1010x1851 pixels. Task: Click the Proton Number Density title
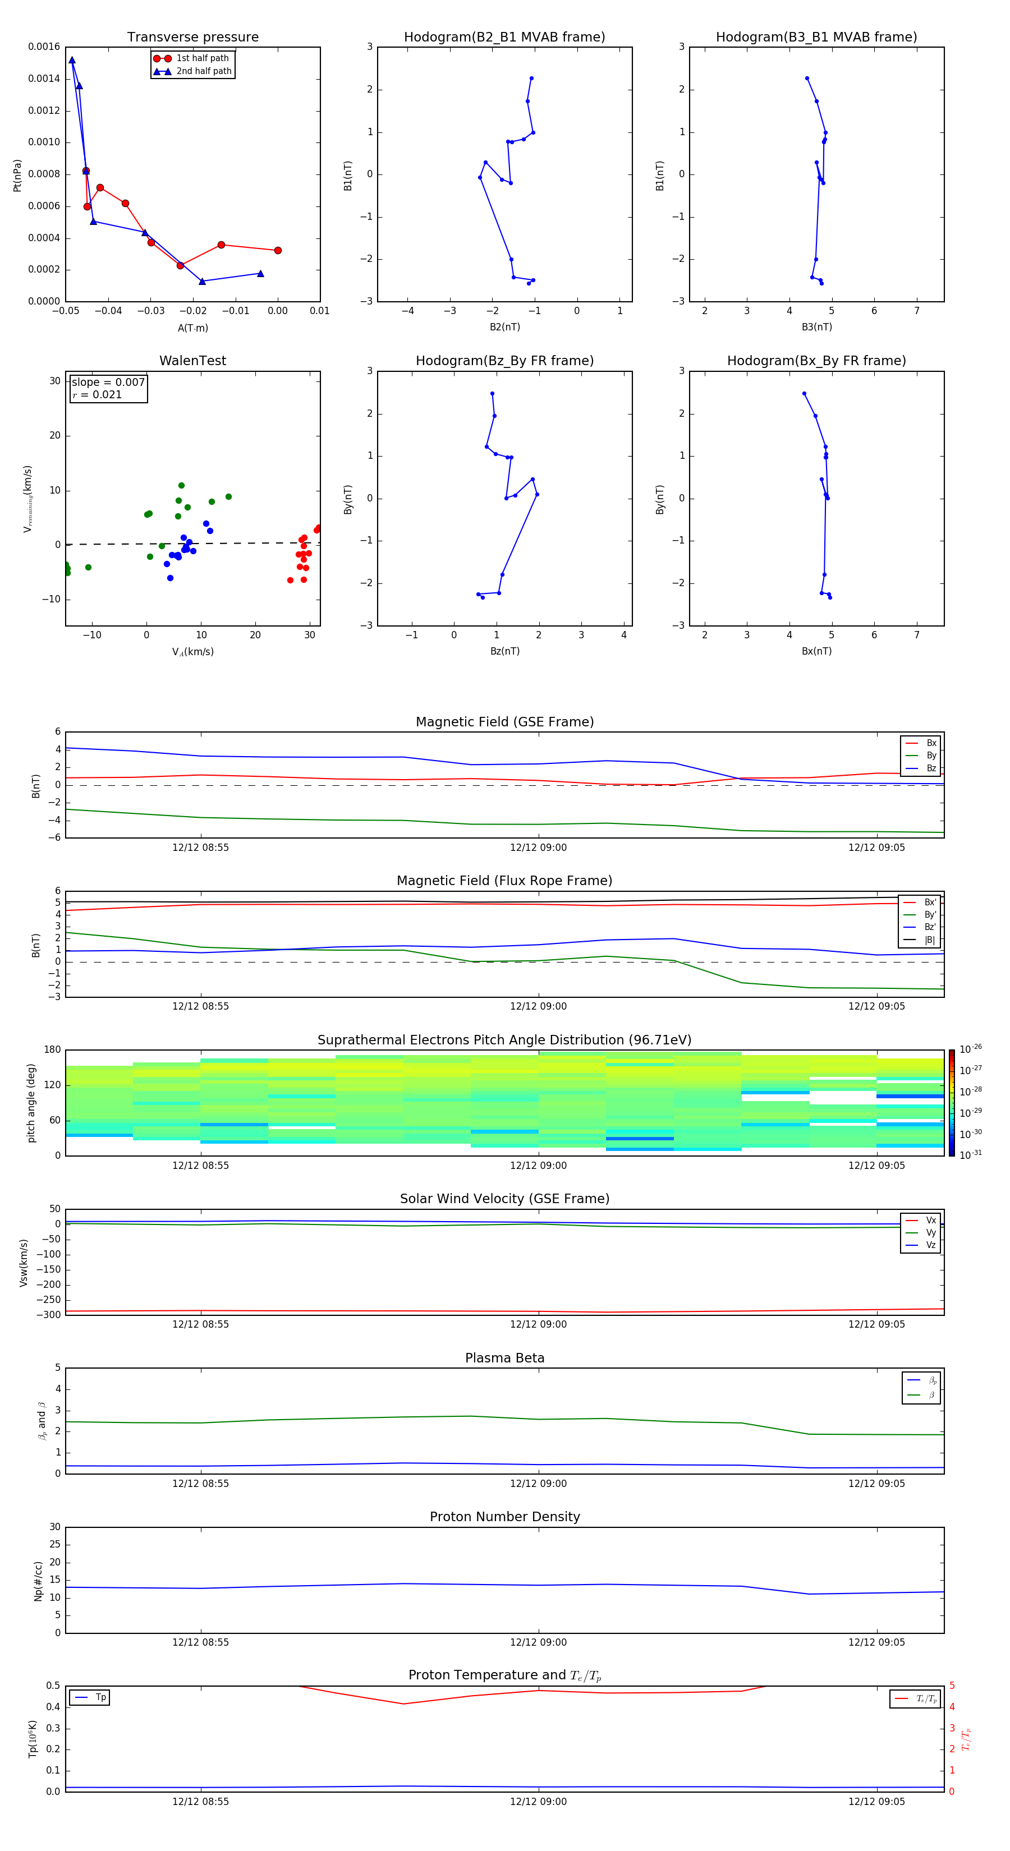pos(504,1517)
